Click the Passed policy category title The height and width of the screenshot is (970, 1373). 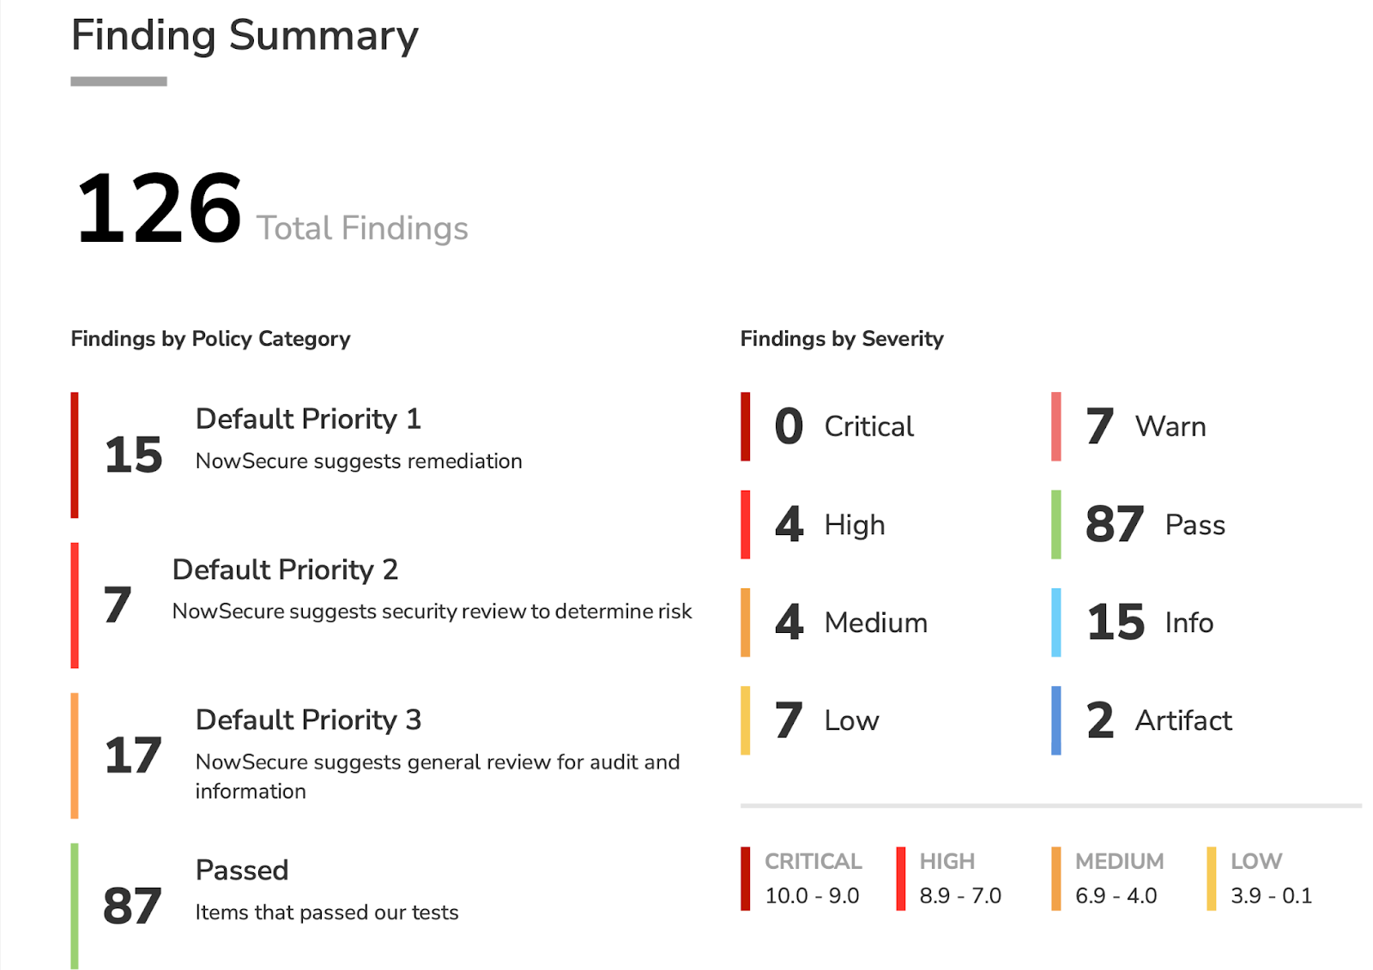click(242, 870)
